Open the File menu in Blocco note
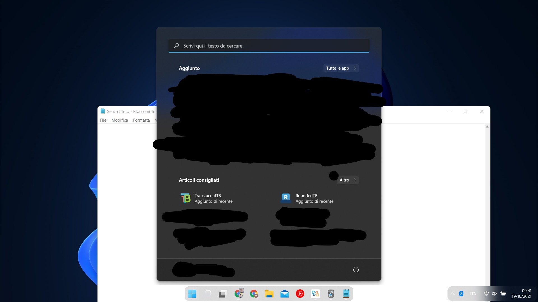This screenshot has width=538, height=302. pos(103,120)
